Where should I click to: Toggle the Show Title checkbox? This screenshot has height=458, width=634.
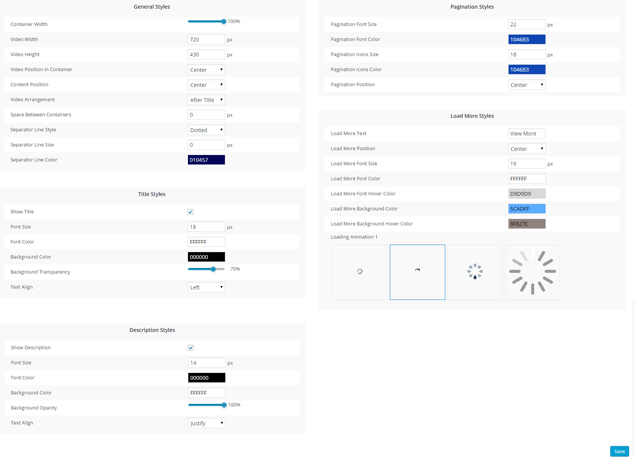click(x=190, y=212)
